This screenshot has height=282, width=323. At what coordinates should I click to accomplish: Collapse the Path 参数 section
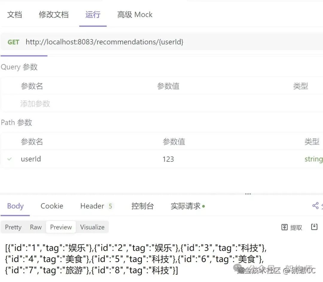coord(16,122)
